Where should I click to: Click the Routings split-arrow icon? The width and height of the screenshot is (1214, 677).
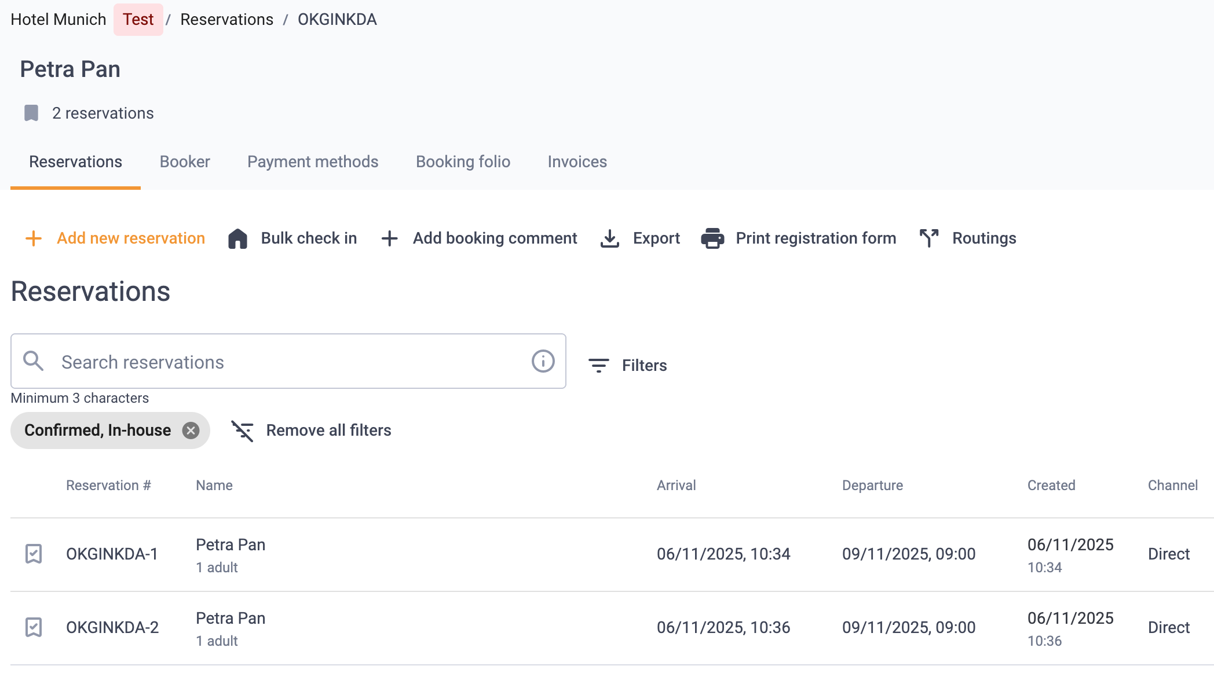point(929,238)
